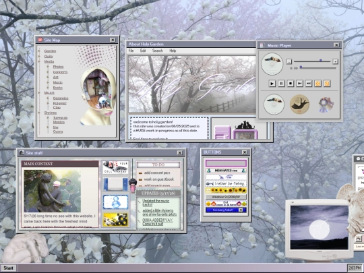
Task: Open the Photos link under Media
Action: [58, 67]
